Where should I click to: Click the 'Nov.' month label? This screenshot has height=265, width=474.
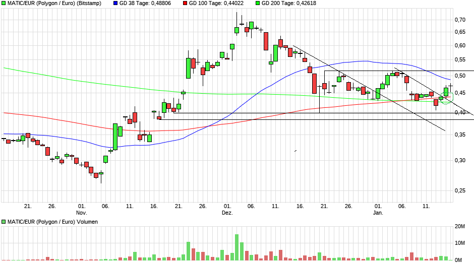[x=81, y=213]
